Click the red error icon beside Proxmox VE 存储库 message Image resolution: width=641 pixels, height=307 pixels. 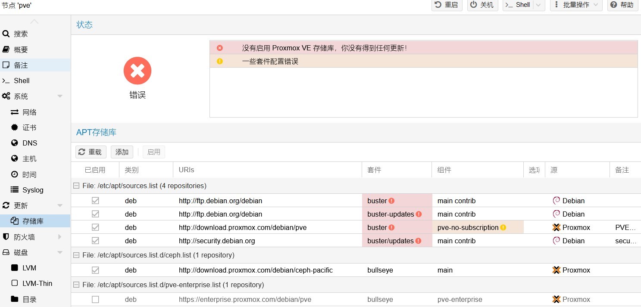(x=220, y=48)
